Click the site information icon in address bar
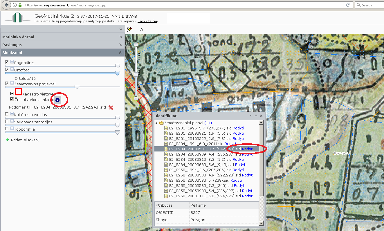This screenshot has height=231, width=384. (15, 5)
